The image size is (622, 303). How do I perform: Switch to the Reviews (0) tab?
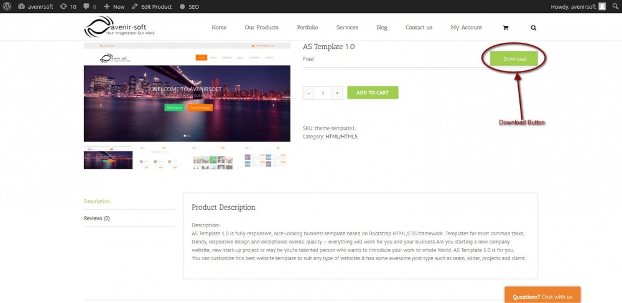[97, 218]
